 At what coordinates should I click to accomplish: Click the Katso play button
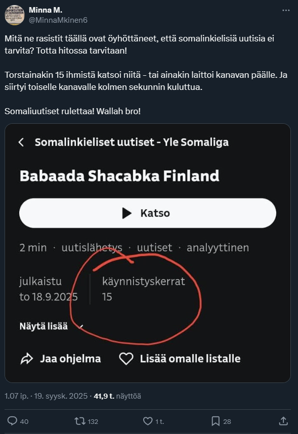point(147,213)
